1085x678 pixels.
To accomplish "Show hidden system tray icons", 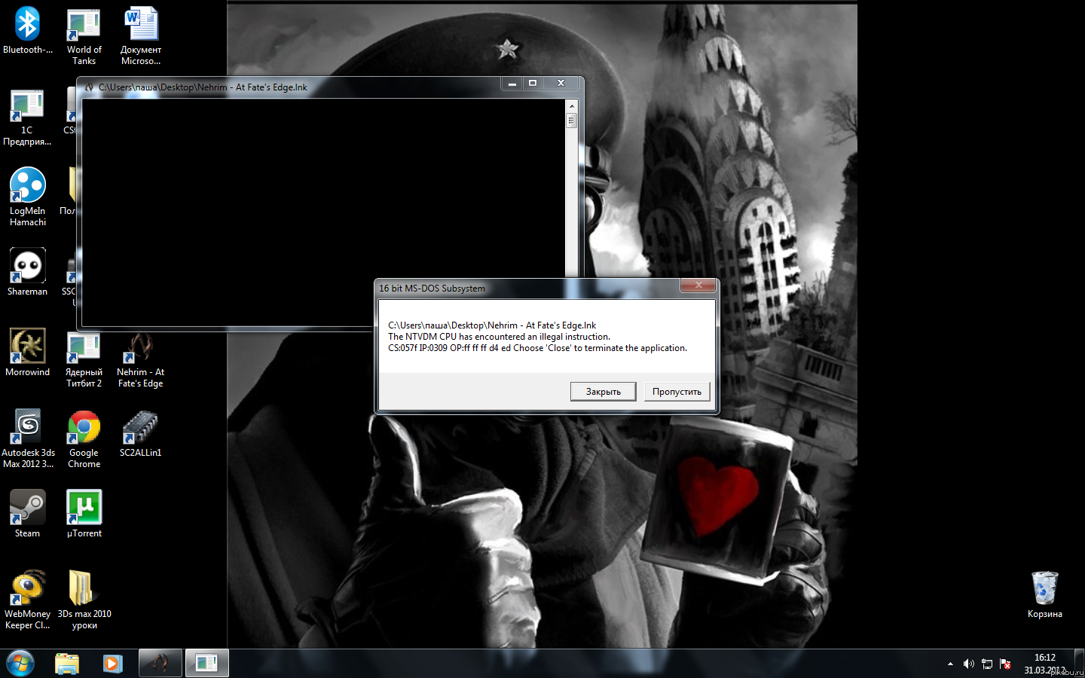I will pos(950,664).
